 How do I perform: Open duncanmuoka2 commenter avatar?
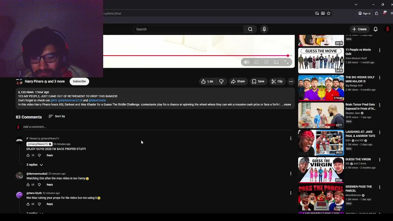pyautogui.click(x=19, y=176)
